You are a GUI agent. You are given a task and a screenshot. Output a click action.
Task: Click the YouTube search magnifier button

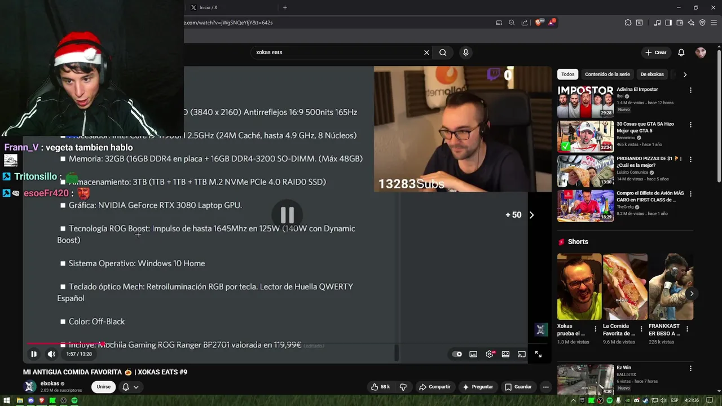(x=443, y=52)
